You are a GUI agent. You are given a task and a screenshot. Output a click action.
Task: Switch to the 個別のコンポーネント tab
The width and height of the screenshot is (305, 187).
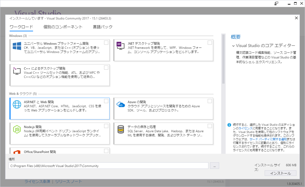tap(63, 27)
